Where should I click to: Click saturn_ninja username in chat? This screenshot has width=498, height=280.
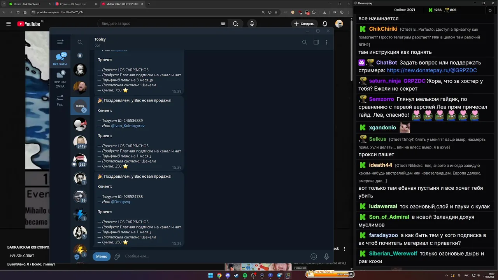385,81
